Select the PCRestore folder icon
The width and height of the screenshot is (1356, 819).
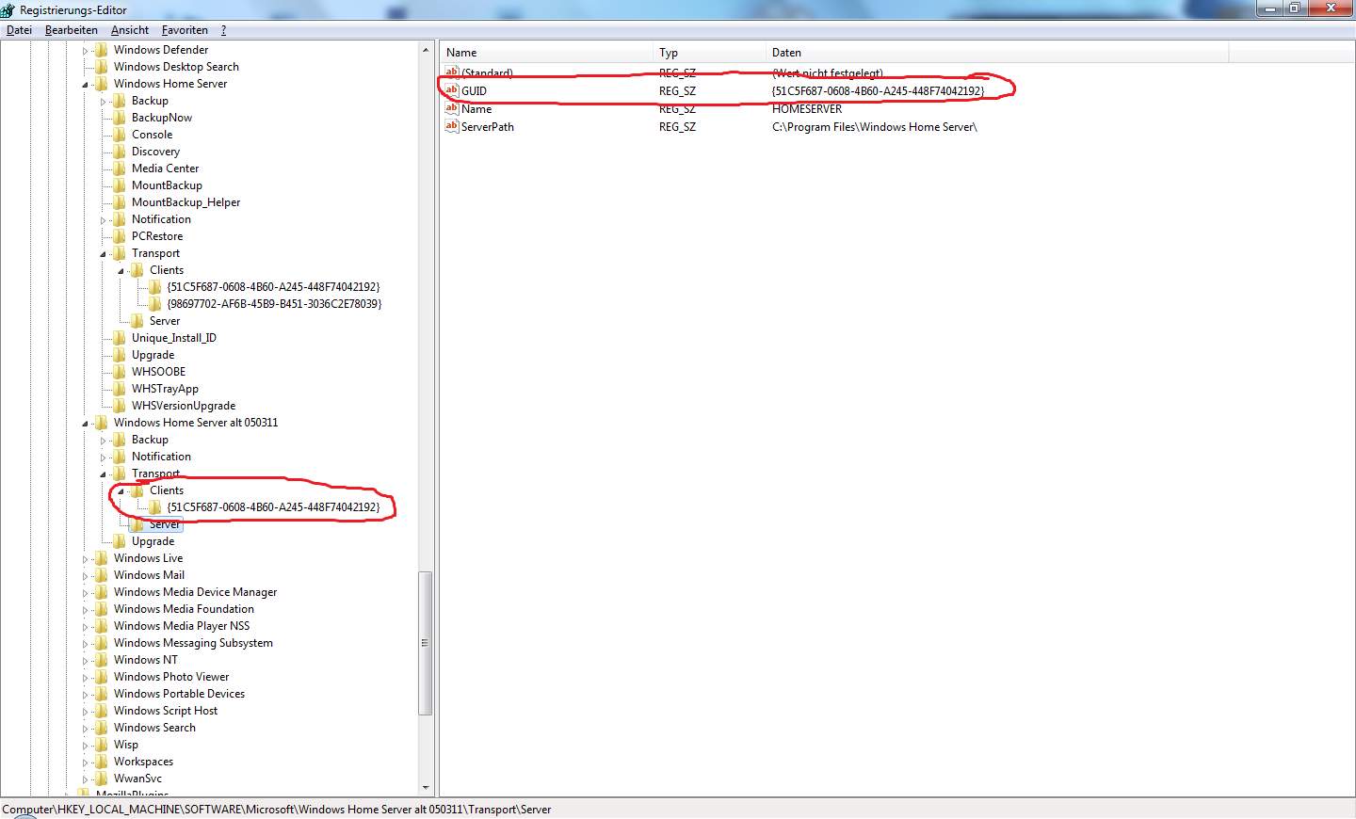120,236
